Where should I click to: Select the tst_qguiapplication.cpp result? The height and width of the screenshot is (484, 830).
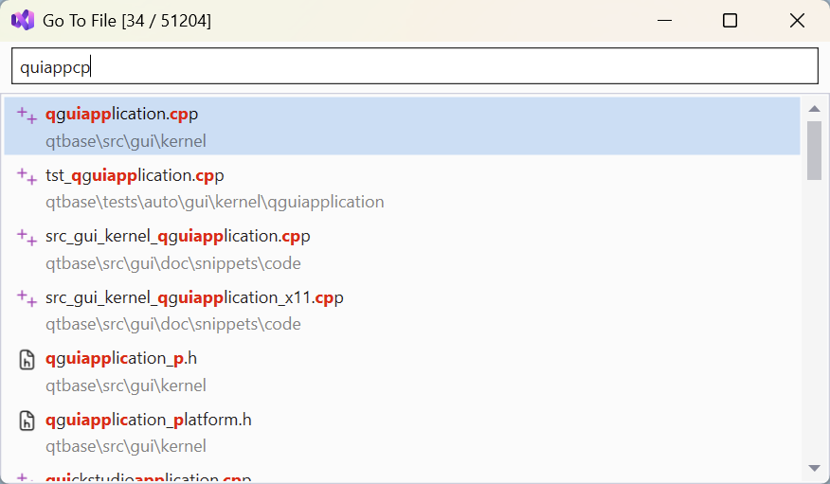[135, 175]
